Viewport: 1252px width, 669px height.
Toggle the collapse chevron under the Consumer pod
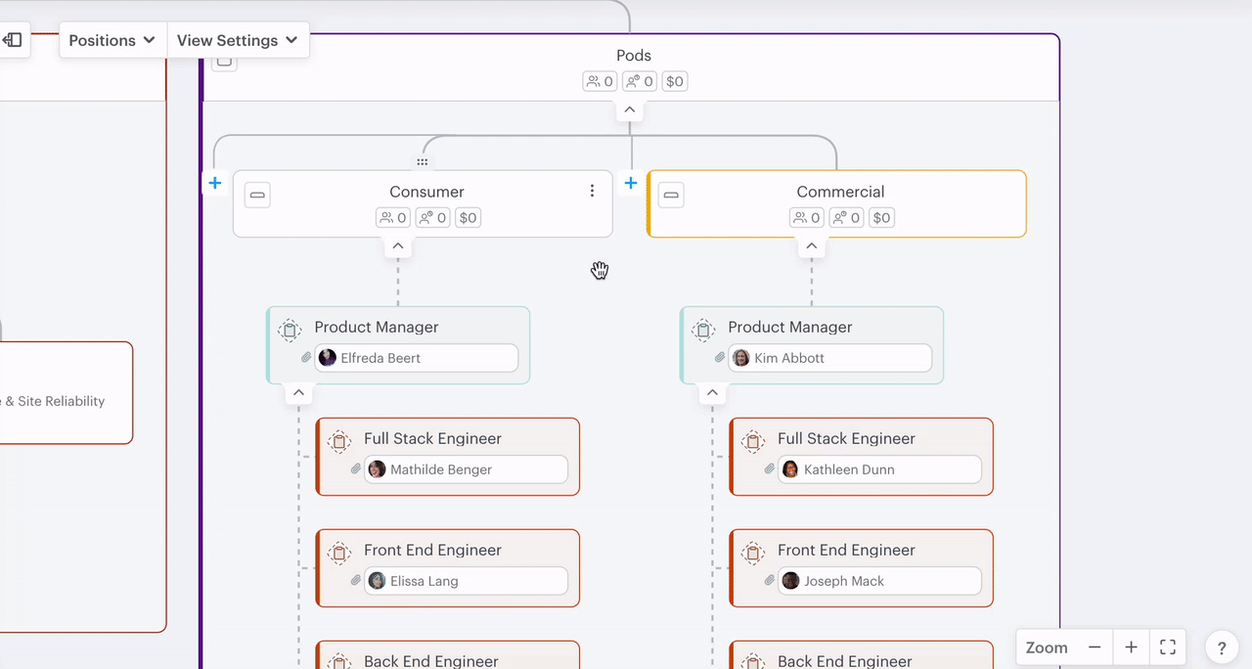[397, 246]
